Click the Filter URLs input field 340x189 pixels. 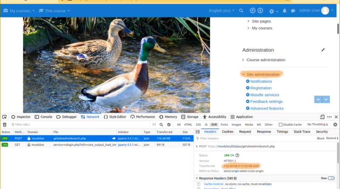click(81, 124)
